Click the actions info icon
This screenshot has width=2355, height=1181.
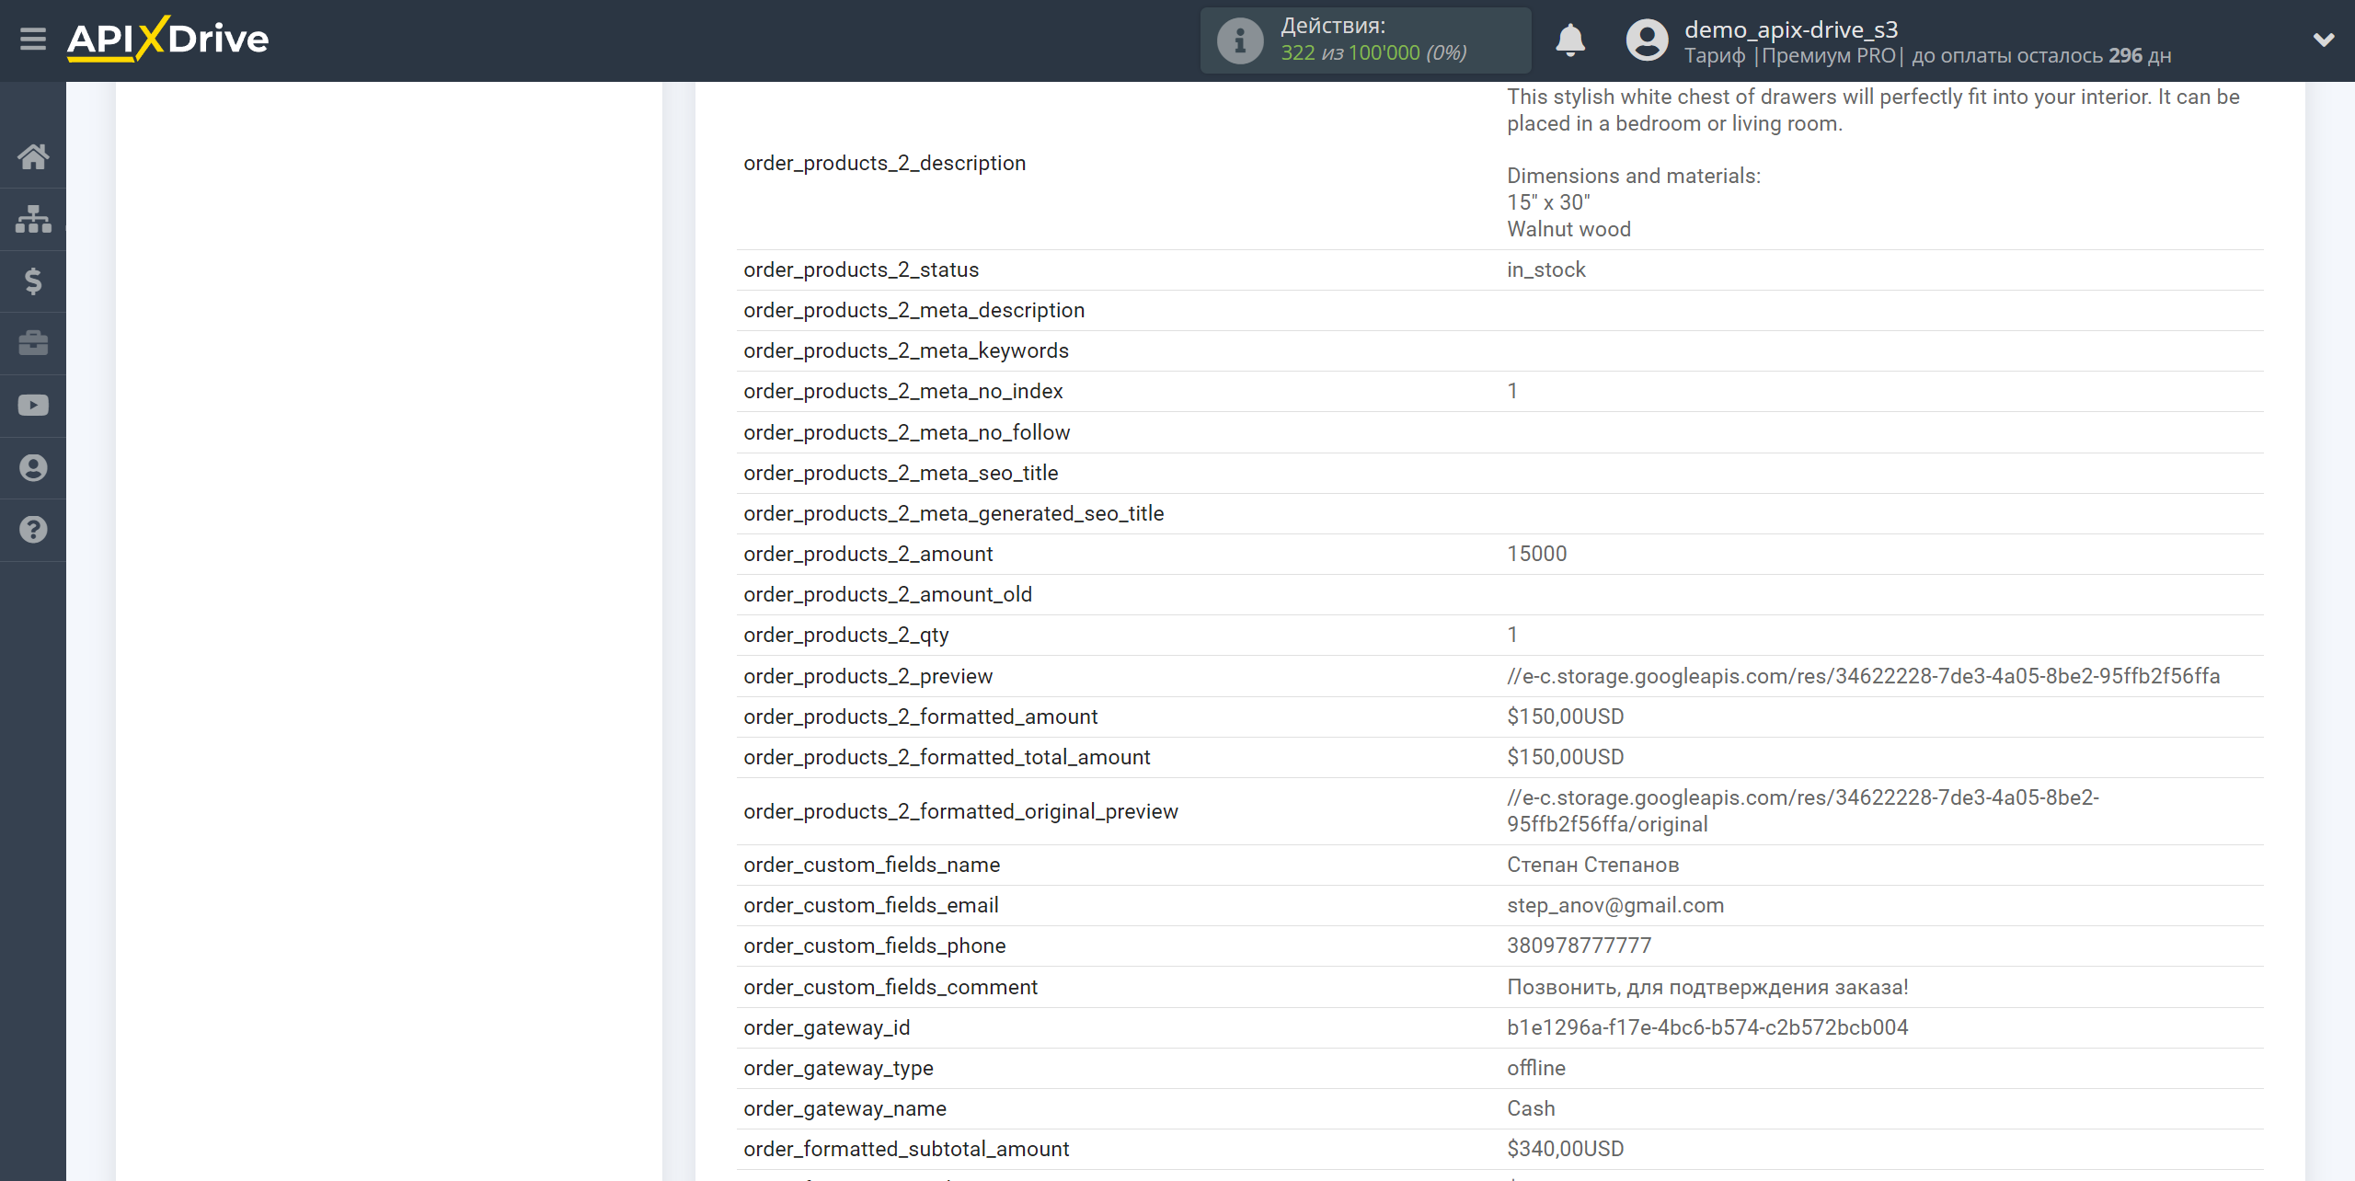pyautogui.click(x=1240, y=40)
